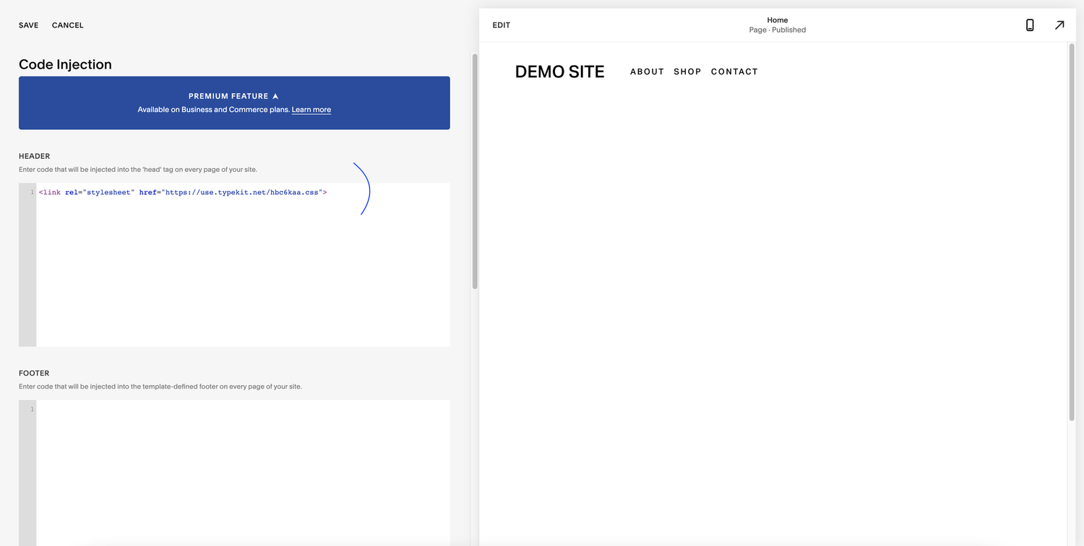Cancel the code injection edits
1084x546 pixels.
[67, 25]
